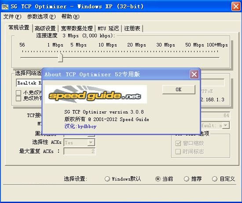This screenshot has width=242, height=203.
Task: Select the 推荐 radio button
Action: [187, 179]
